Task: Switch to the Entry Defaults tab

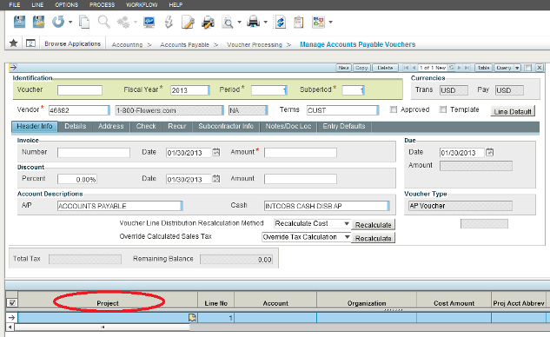Action: click(344, 126)
